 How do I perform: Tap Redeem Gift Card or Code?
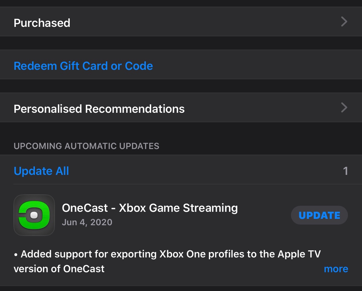point(83,66)
